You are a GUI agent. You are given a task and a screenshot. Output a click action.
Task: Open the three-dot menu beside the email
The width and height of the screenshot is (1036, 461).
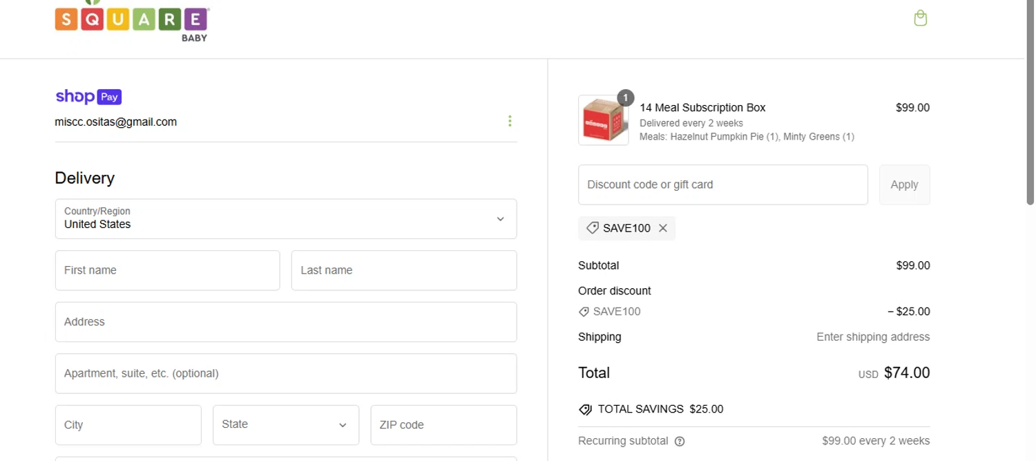tap(510, 121)
